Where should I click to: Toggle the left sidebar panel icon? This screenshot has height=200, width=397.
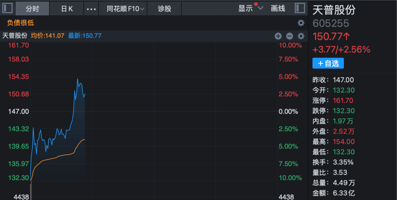click(7, 8)
